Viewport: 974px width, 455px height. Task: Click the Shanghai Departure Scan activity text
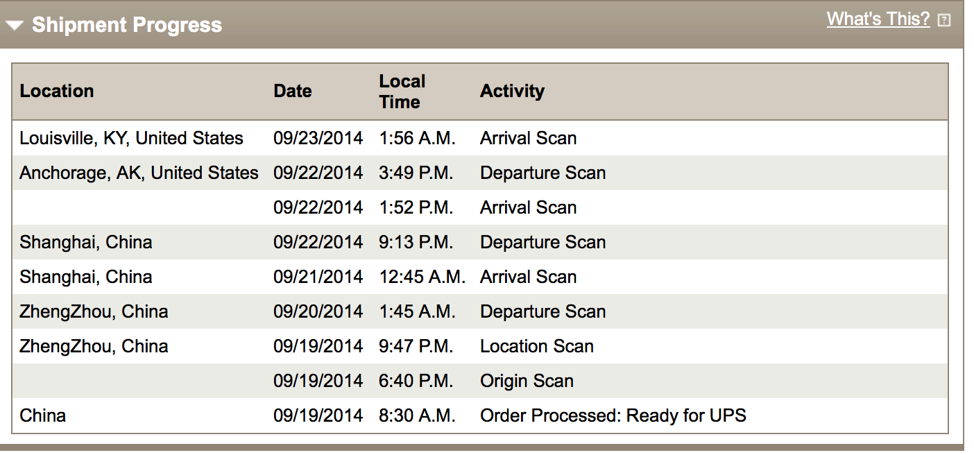[543, 242]
